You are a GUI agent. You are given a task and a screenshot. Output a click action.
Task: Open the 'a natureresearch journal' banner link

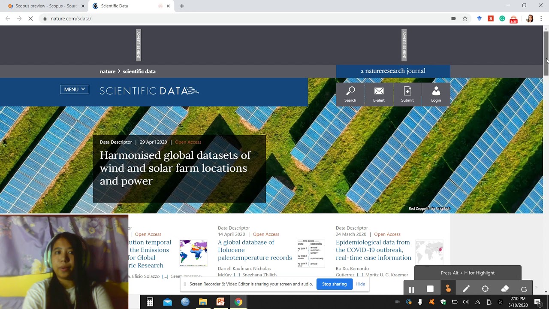click(x=393, y=71)
